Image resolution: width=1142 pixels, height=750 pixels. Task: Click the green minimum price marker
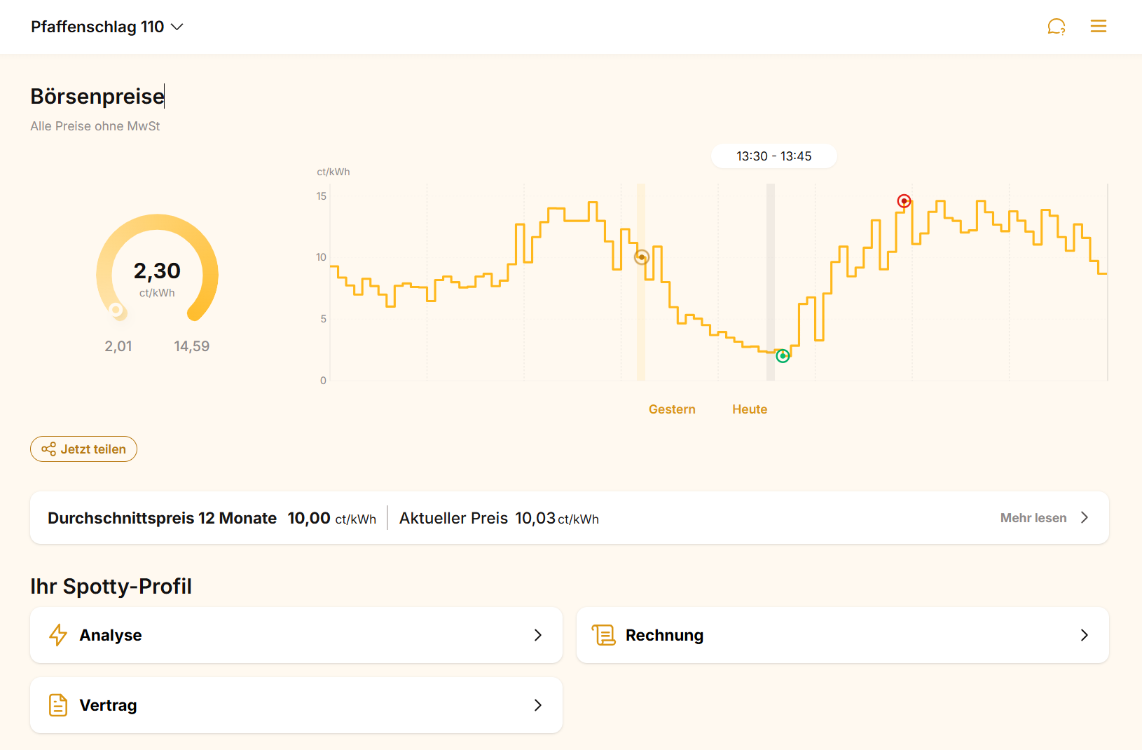783,356
